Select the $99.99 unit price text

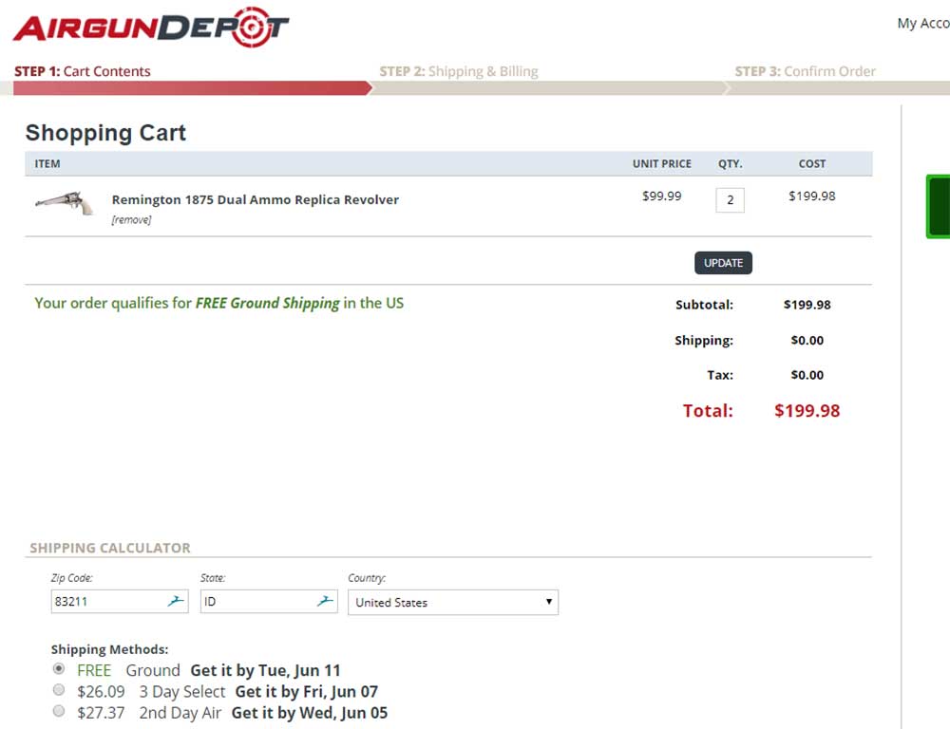point(661,196)
